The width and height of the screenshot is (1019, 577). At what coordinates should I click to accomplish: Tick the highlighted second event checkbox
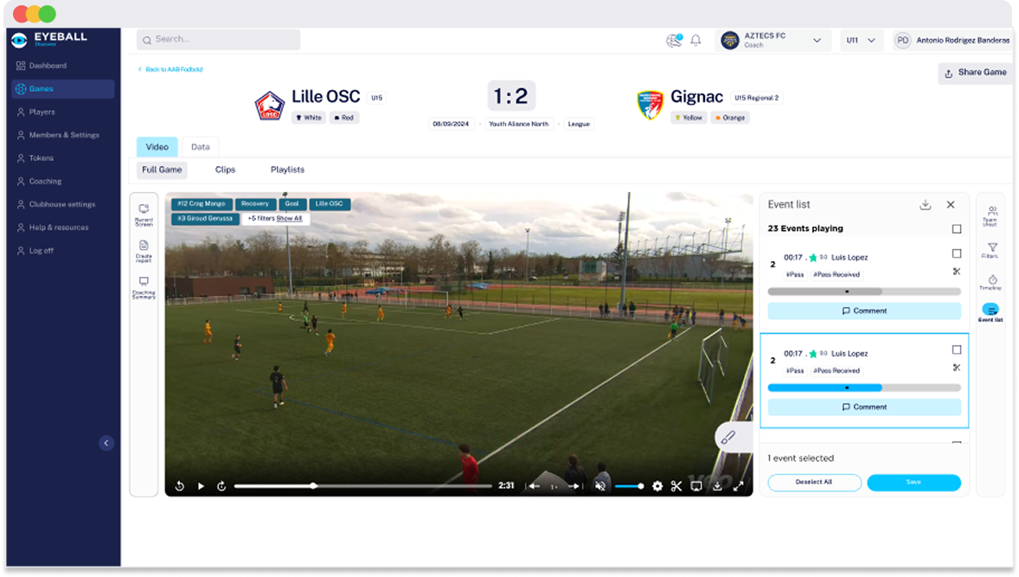(957, 349)
